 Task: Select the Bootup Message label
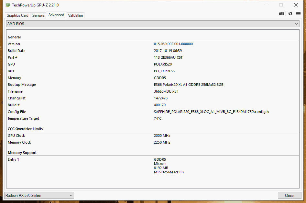point(22,85)
